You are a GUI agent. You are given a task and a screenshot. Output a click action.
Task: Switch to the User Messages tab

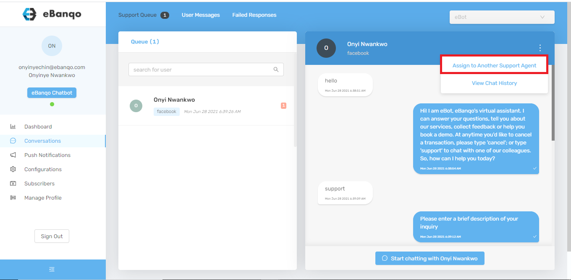tap(201, 15)
